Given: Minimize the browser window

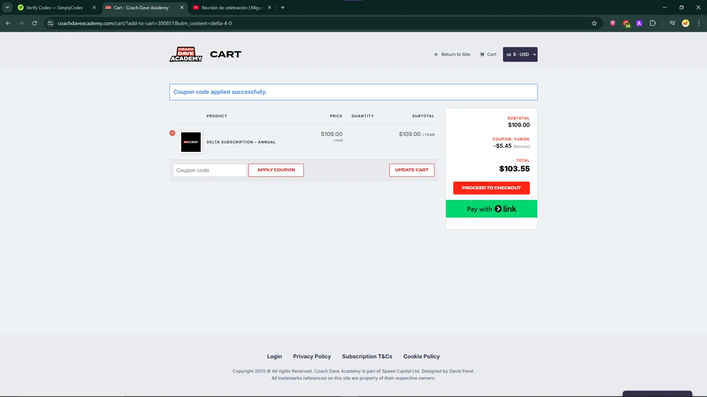Looking at the screenshot, I should [665, 8].
